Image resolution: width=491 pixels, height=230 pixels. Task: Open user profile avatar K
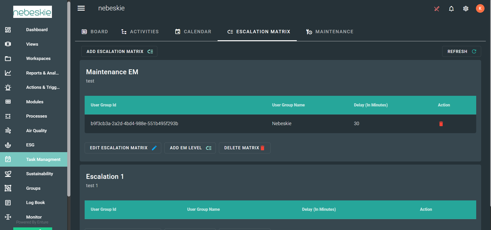[480, 9]
